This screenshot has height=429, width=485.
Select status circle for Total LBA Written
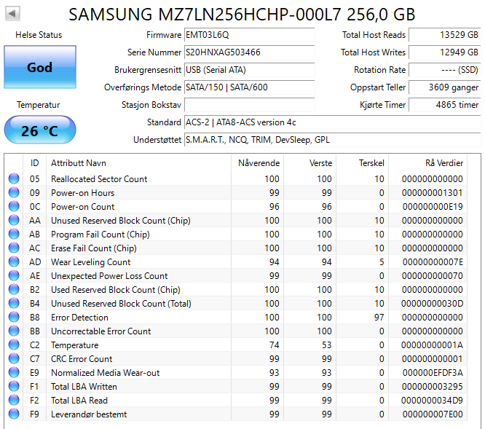14,386
